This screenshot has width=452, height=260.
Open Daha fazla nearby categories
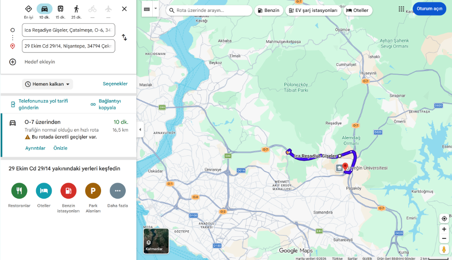tap(117, 191)
